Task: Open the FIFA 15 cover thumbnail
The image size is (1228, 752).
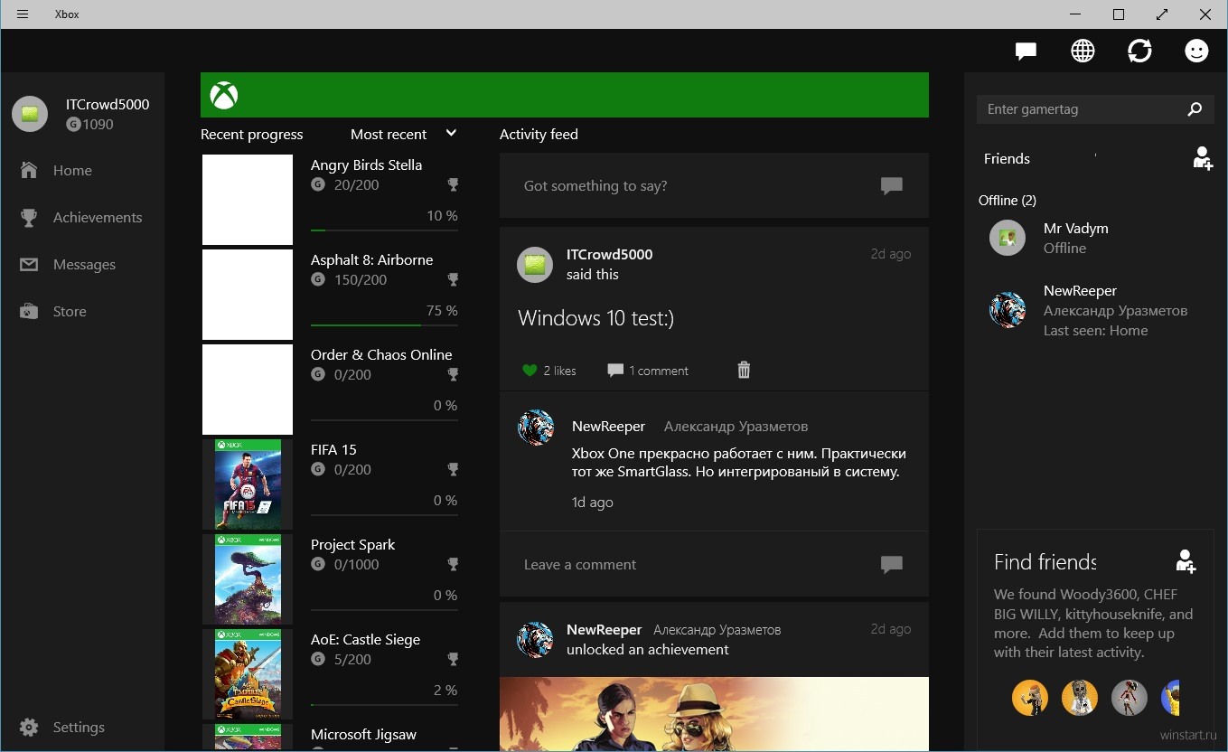Action: coord(248,484)
